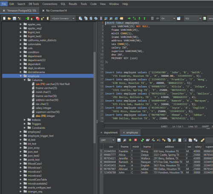
Task: Click the yellow sort arrows icon in grid toolbar
Action: tap(164, 140)
